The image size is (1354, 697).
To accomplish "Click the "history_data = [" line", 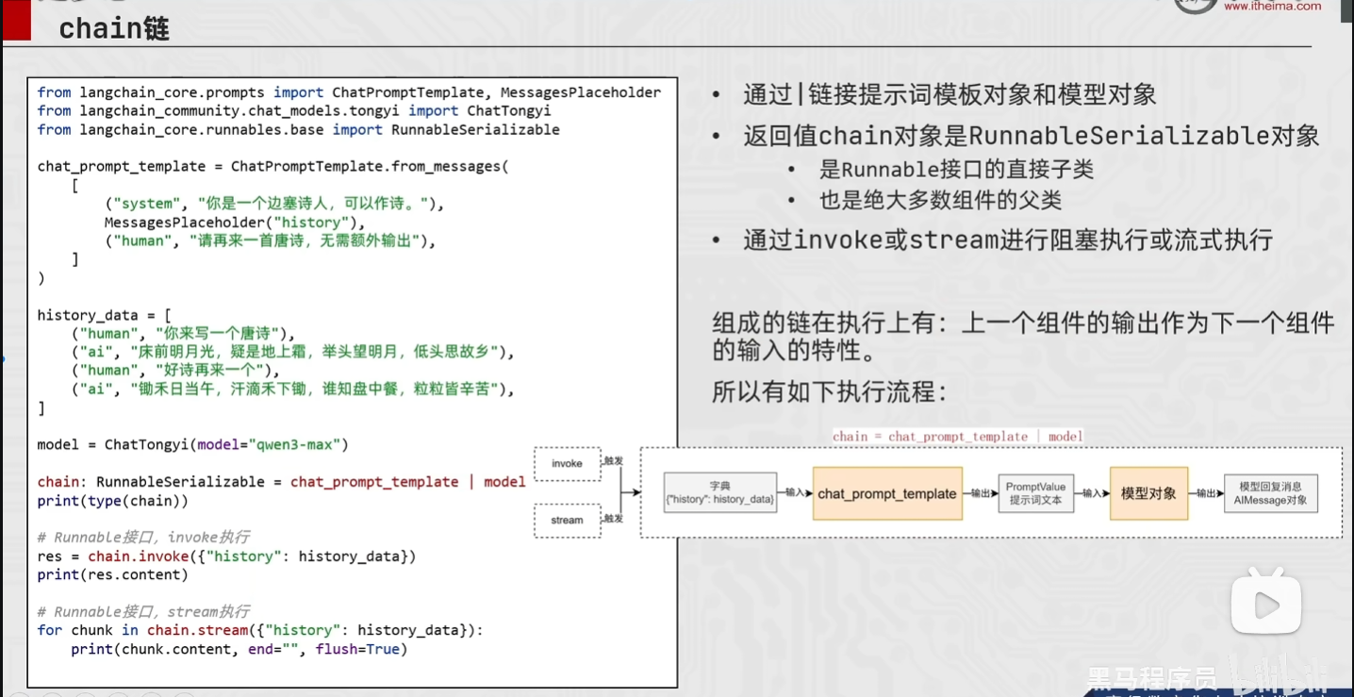I will tap(105, 315).
